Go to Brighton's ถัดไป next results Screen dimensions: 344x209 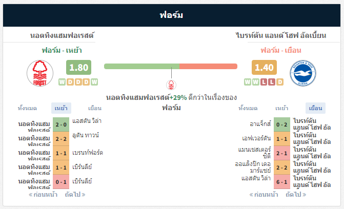296,195
